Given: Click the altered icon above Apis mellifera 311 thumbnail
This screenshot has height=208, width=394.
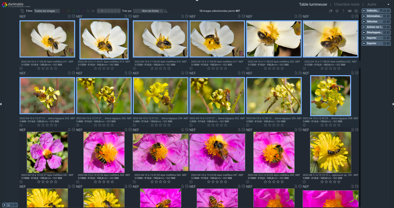Looking at the screenshot, I should tap(73, 16).
